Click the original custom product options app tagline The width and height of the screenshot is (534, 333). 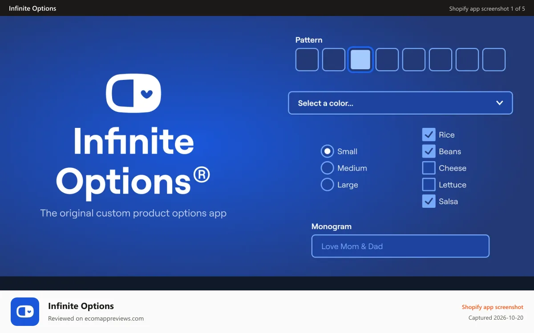(x=133, y=213)
